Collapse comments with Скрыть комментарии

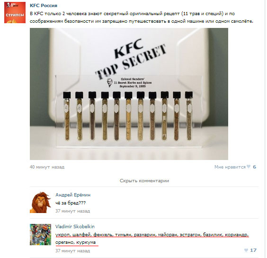click(144, 180)
